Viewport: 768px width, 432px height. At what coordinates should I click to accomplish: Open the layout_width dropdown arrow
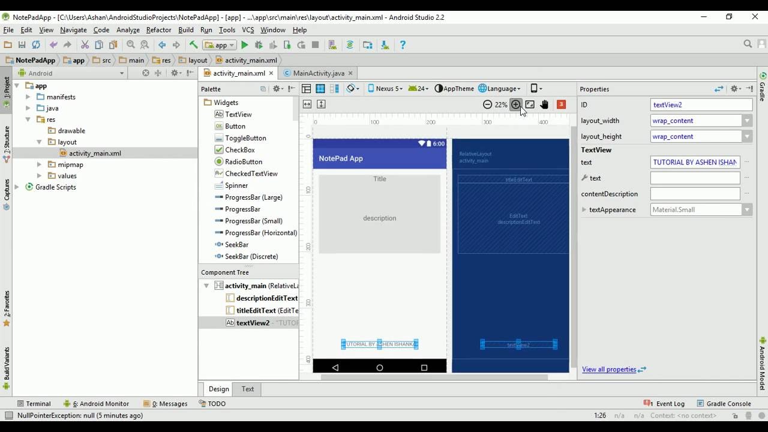747,121
